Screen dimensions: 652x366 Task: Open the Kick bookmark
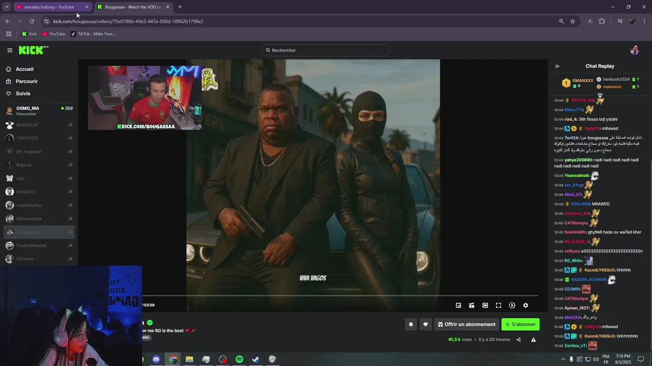pos(29,34)
